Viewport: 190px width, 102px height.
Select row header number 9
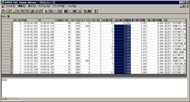pos(8,46)
